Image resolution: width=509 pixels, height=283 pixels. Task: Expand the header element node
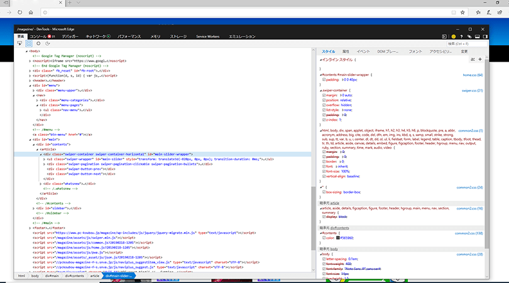point(30,80)
